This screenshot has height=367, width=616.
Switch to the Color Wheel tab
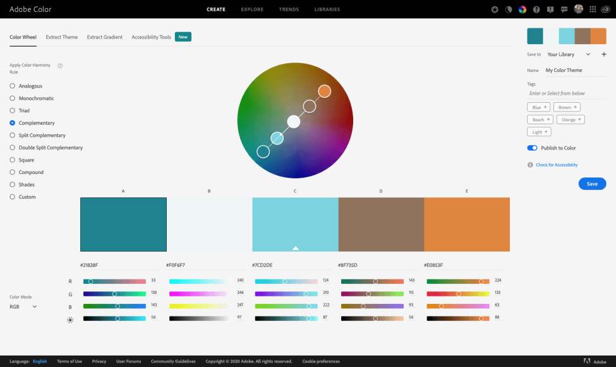click(23, 37)
